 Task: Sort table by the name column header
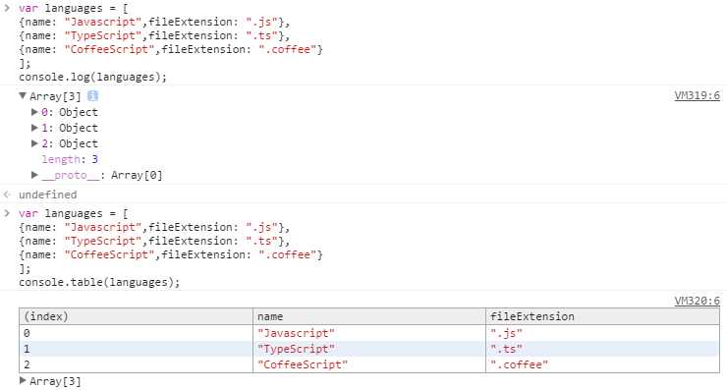tap(369, 316)
